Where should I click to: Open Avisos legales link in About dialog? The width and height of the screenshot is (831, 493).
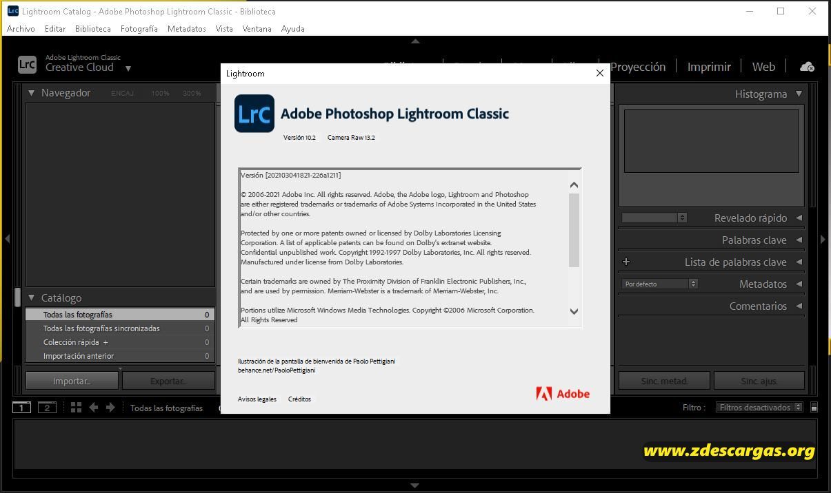click(257, 399)
